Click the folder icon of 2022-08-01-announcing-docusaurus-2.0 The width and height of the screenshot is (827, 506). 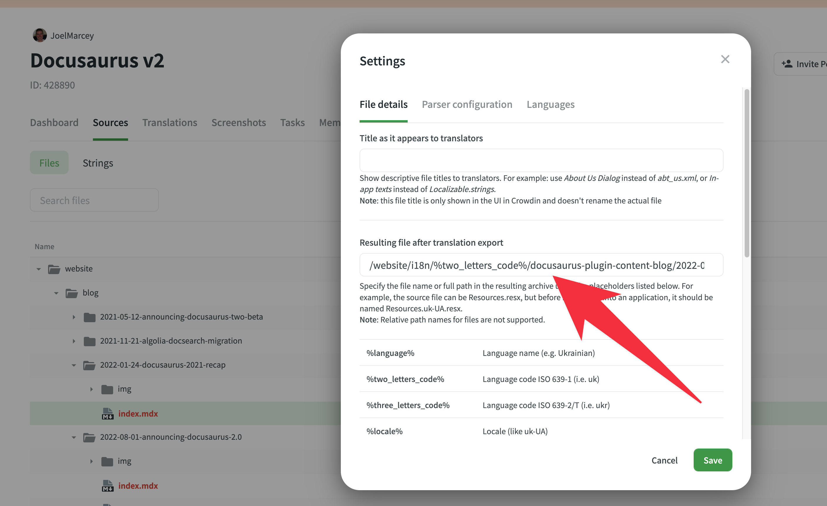coord(89,437)
